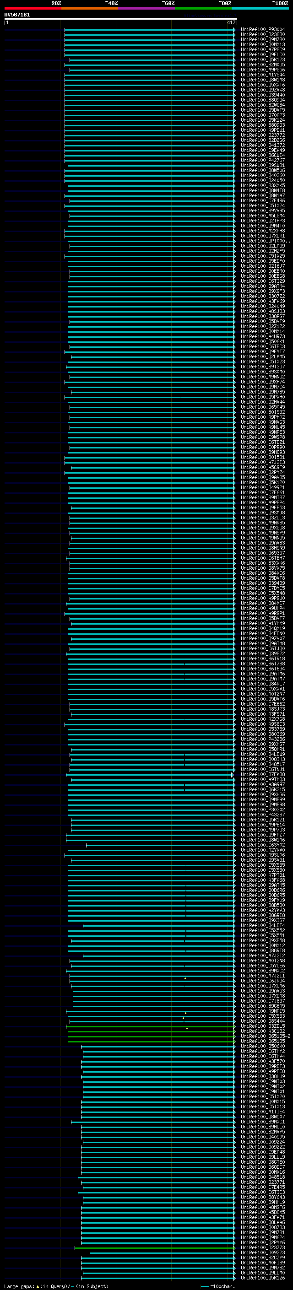Select hit label UniRef100_B9T3D7
The image size is (293, 1290).
tap(262, 367)
